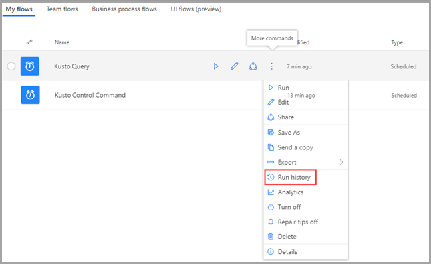This screenshot has height=264, width=431.
Task: Switch to the Team flows tab
Action: pos(62,9)
